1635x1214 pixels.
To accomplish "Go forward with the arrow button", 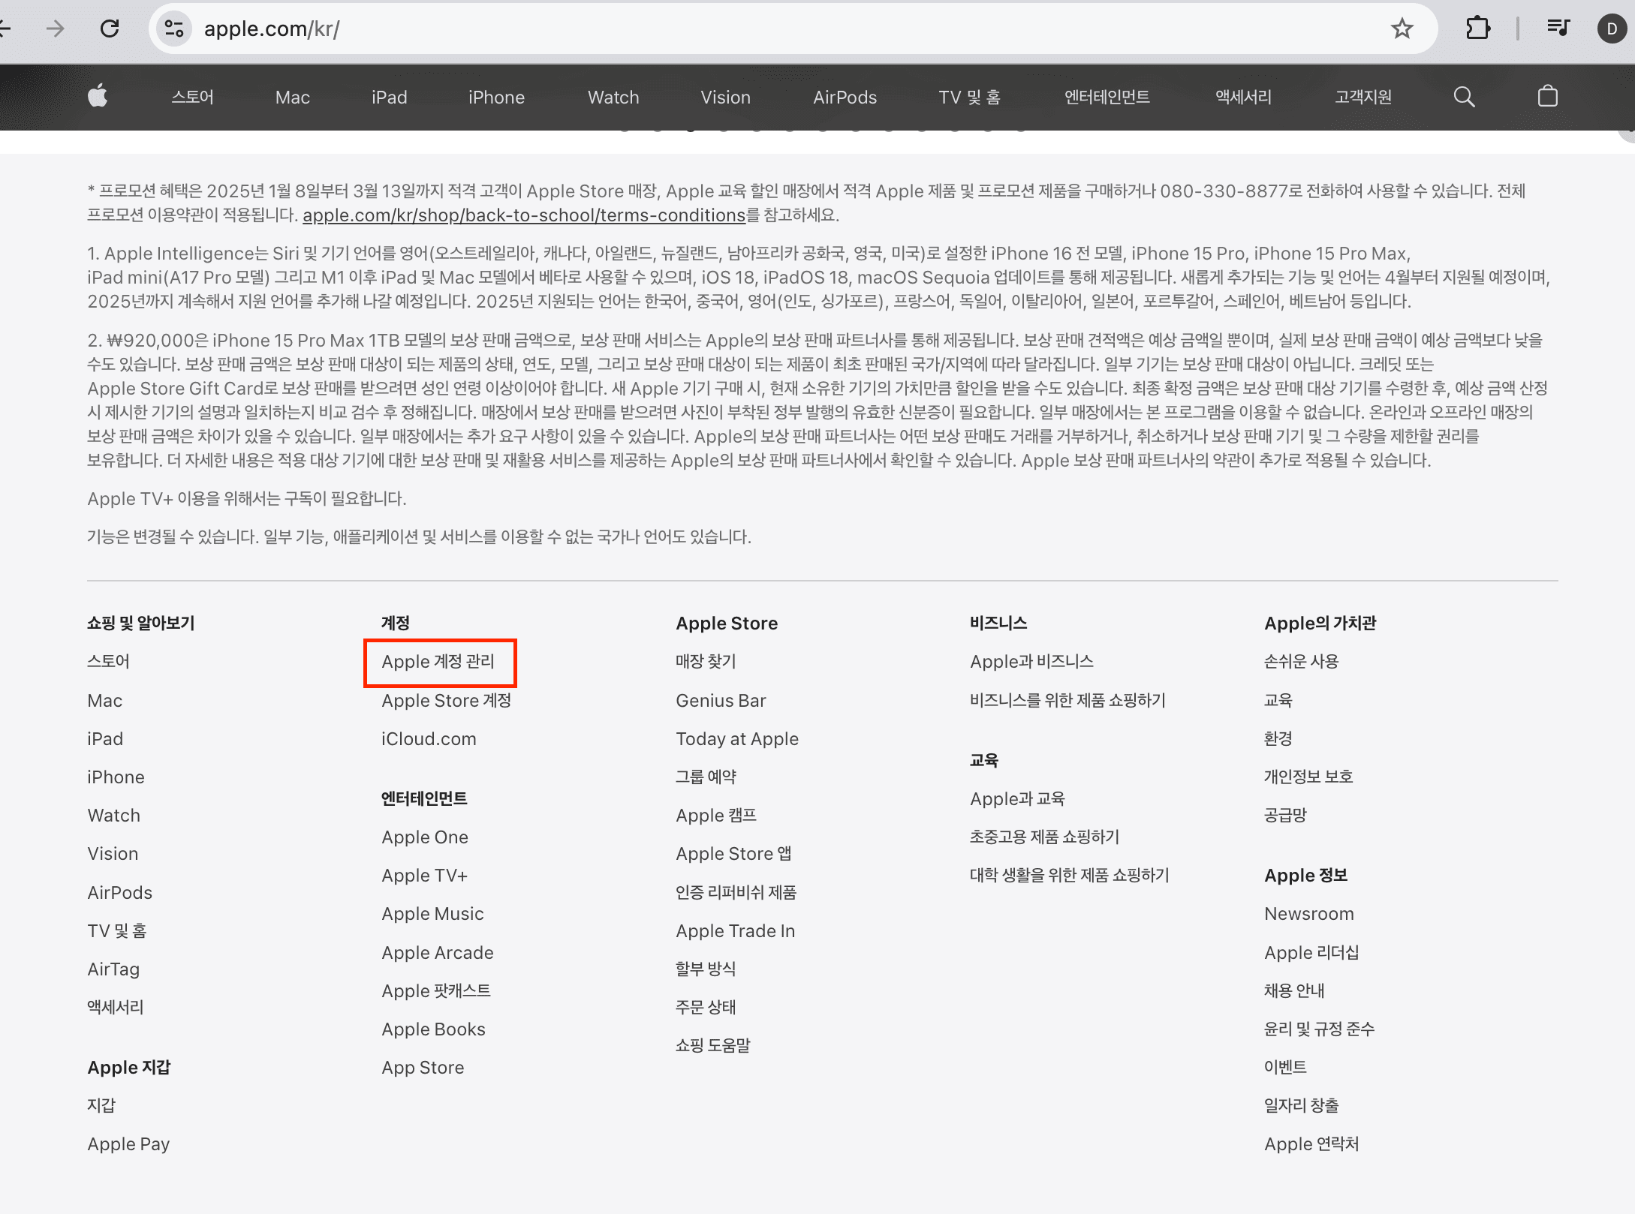I will pyautogui.click(x=56, y=29).
